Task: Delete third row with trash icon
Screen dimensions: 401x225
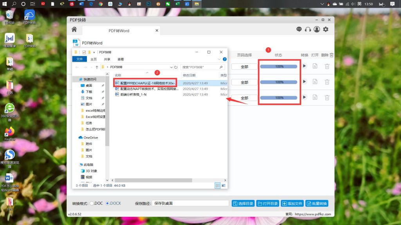Action: [x=327, y=98]
